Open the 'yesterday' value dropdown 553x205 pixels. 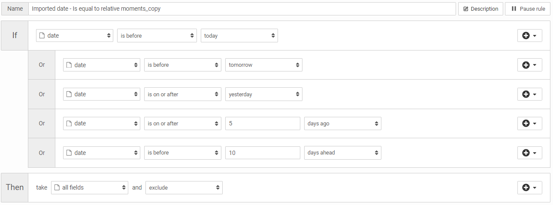tap(263, 94)
